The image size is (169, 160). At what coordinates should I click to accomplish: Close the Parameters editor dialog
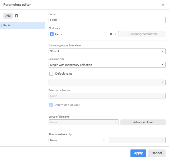coord(163,4)
